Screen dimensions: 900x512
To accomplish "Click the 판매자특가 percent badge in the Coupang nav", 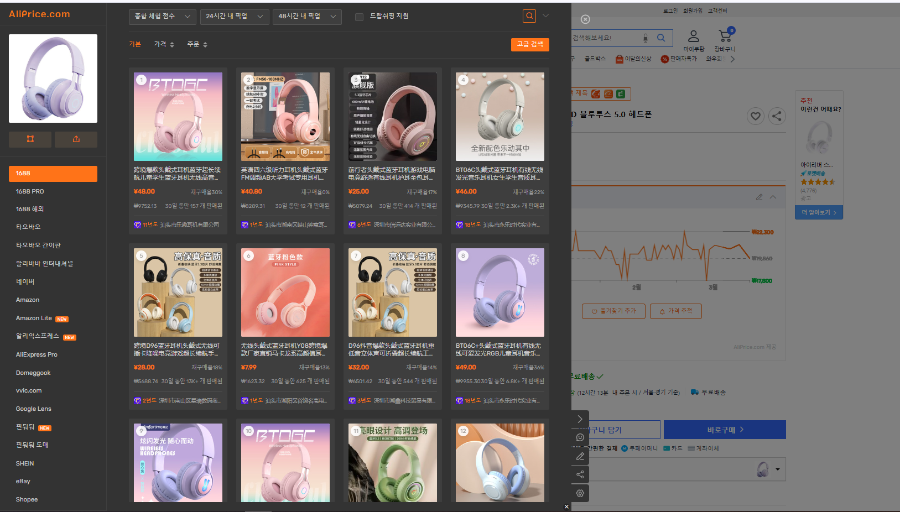I will pyautogui.click(x=665, y=59).
